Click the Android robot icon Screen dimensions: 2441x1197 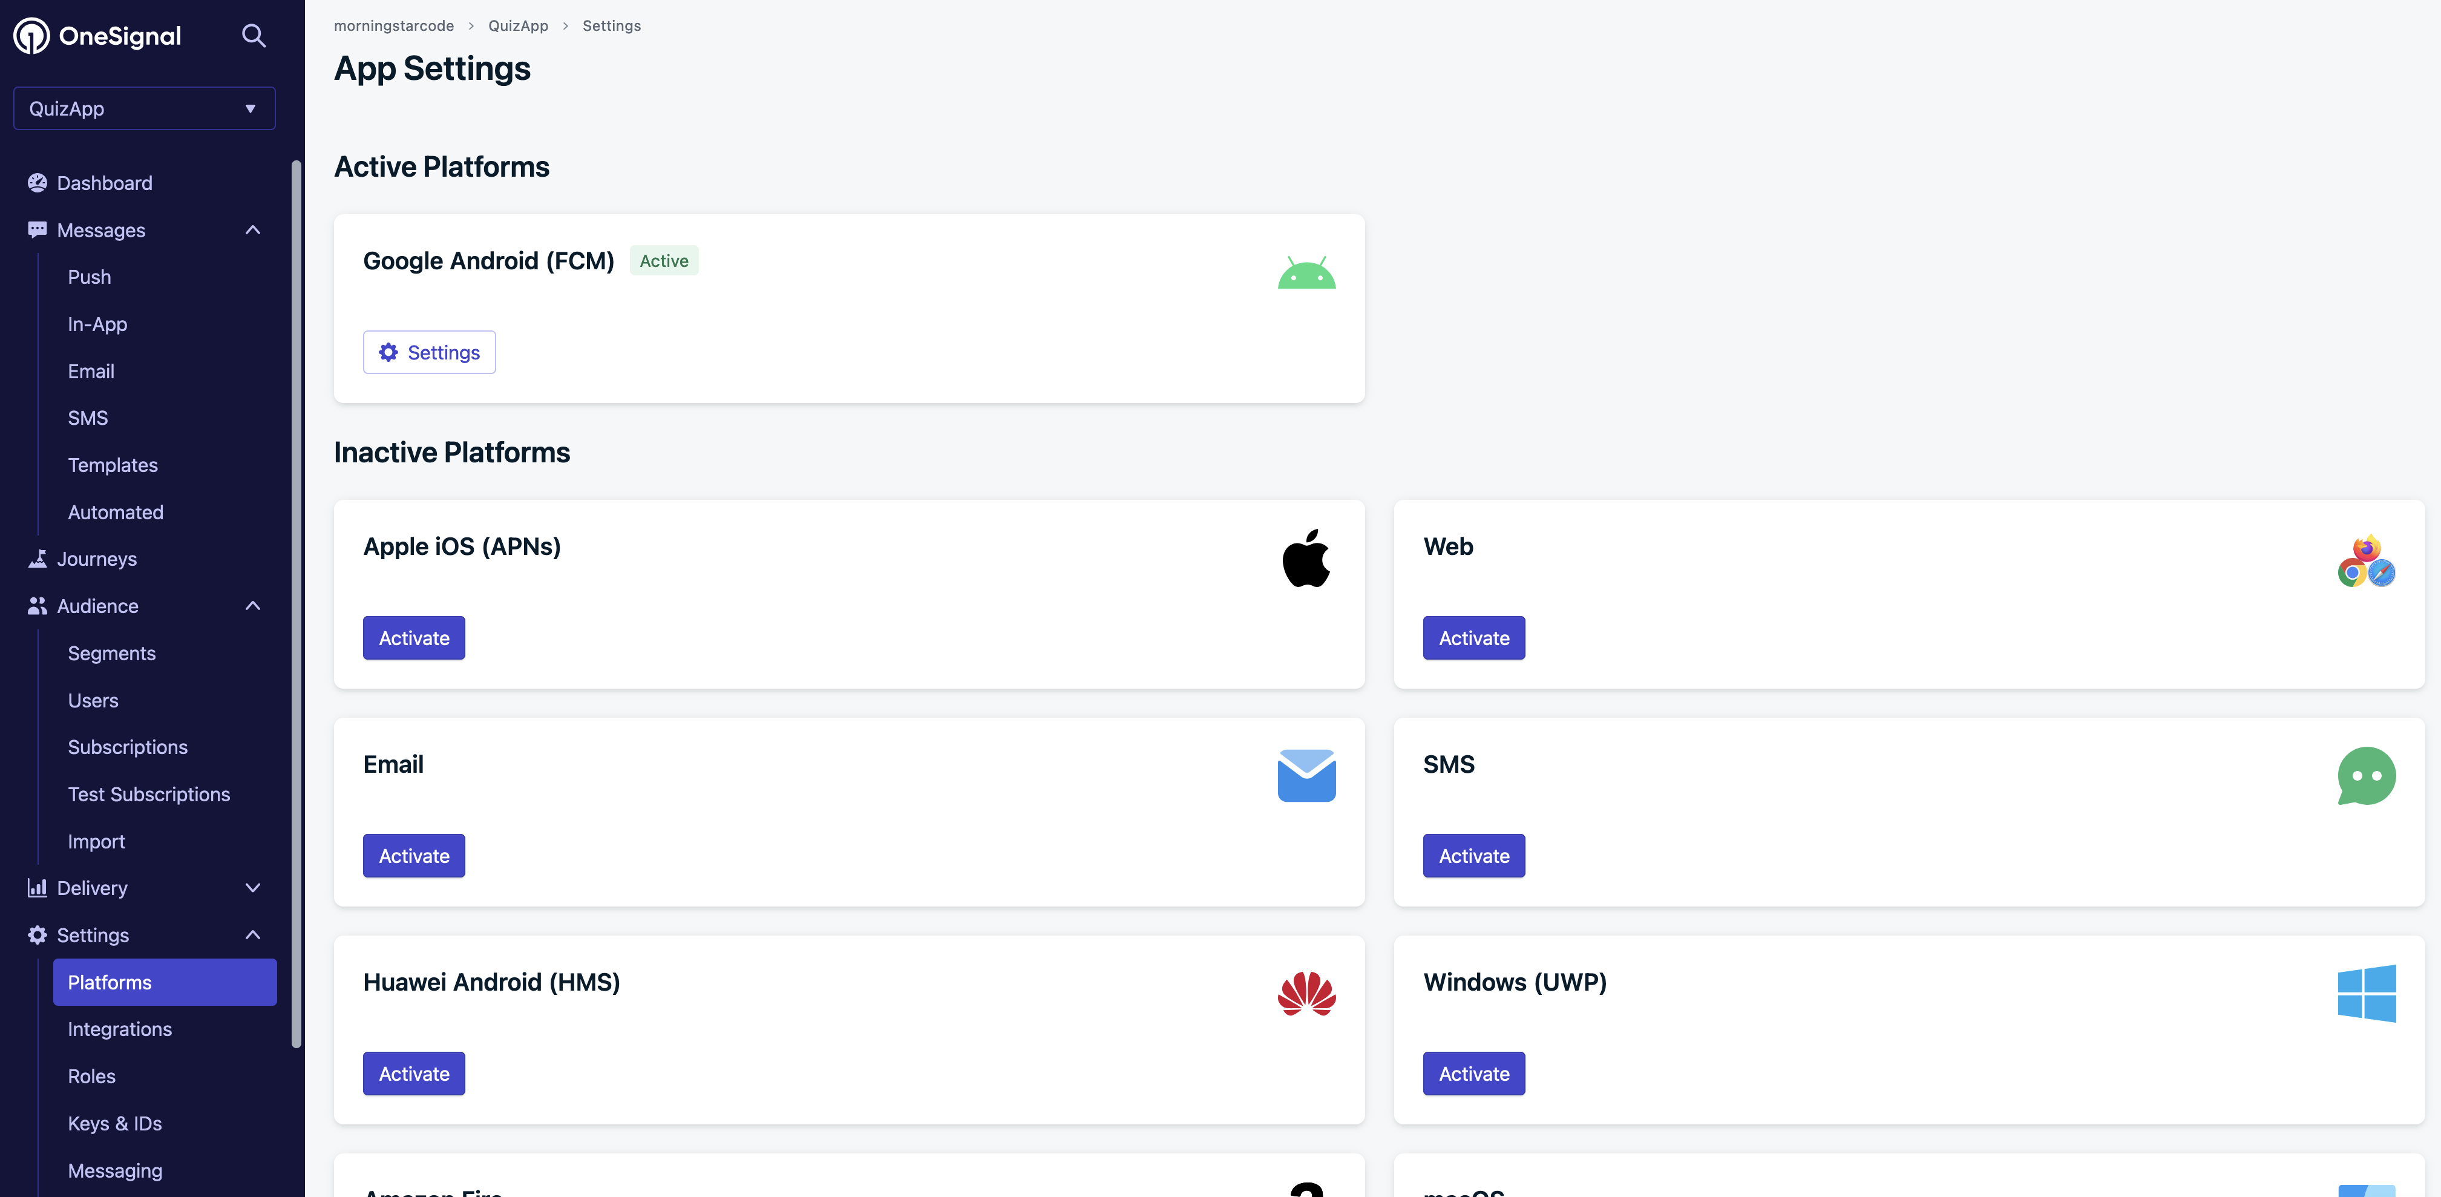[1306, 273]
